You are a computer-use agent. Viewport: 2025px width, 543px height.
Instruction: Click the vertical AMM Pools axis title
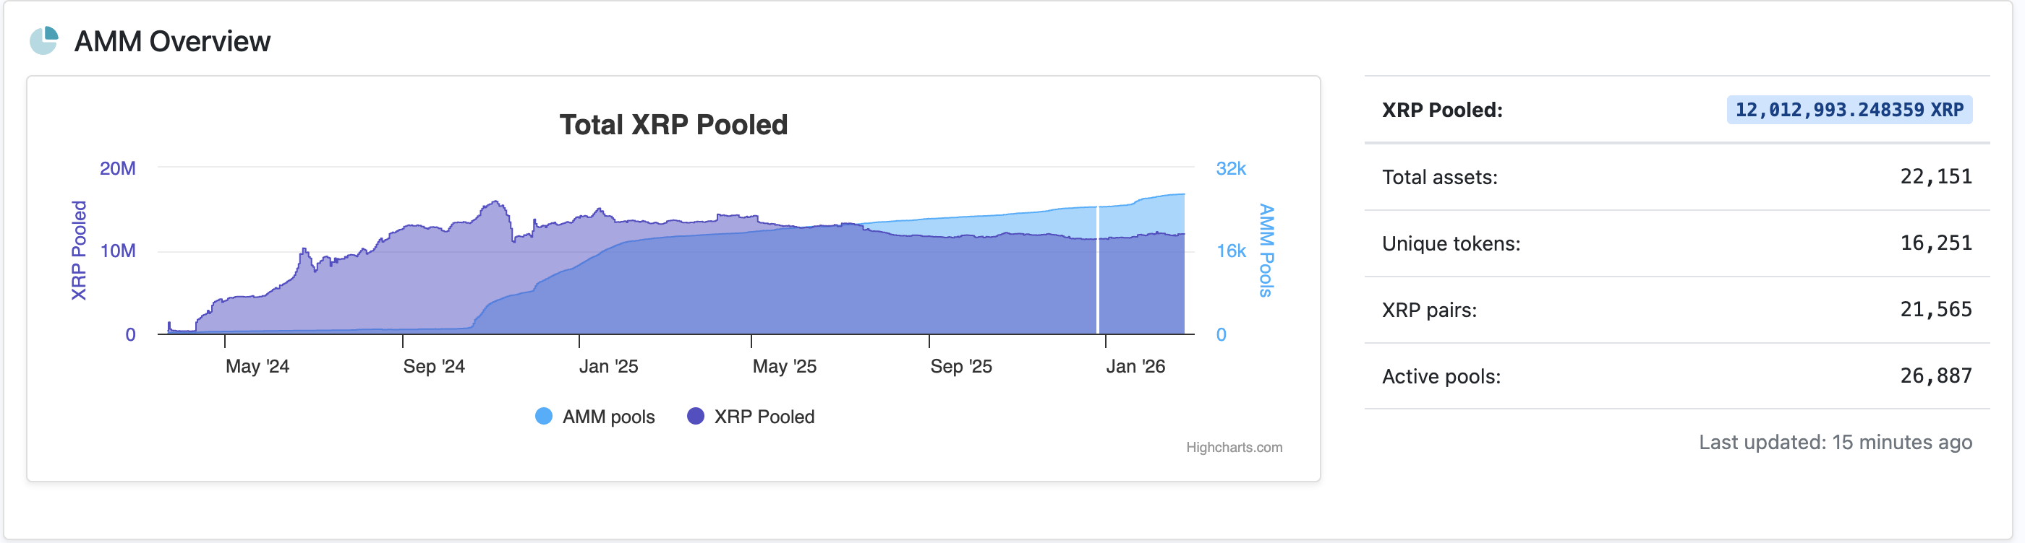click(x=1266, y=251)
